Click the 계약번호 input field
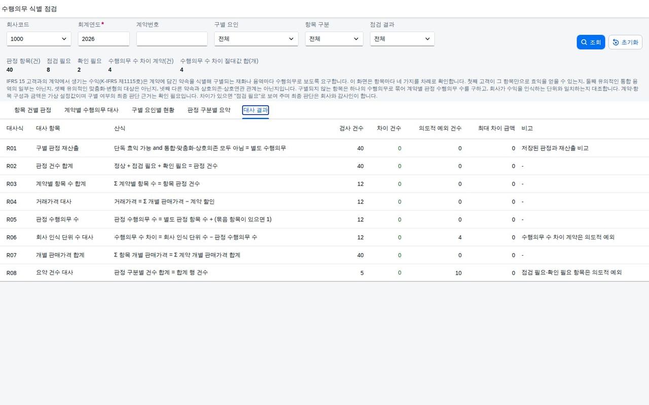This screenshot has height=405, width=649. [172, 39]
